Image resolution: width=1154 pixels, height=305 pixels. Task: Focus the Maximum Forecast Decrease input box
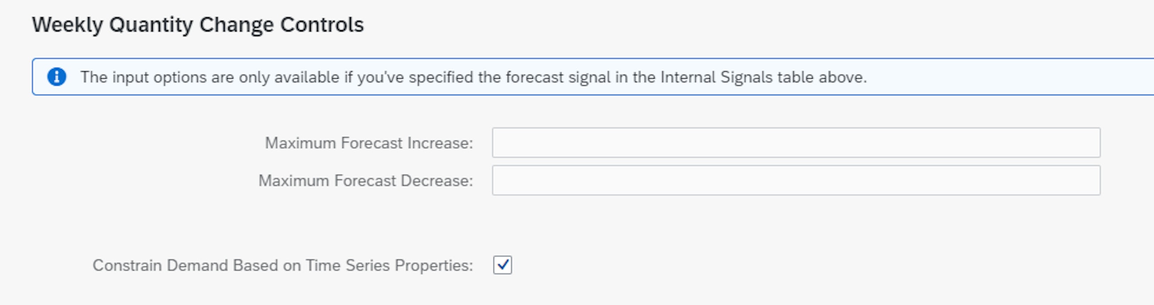point(796,181)
